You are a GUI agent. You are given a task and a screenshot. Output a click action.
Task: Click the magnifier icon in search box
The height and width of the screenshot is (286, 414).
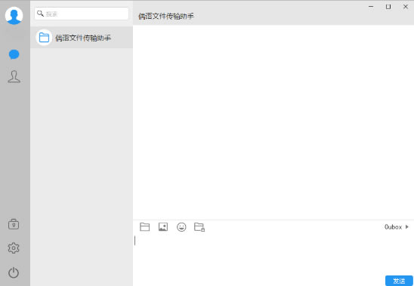click(x=40, y=14)
